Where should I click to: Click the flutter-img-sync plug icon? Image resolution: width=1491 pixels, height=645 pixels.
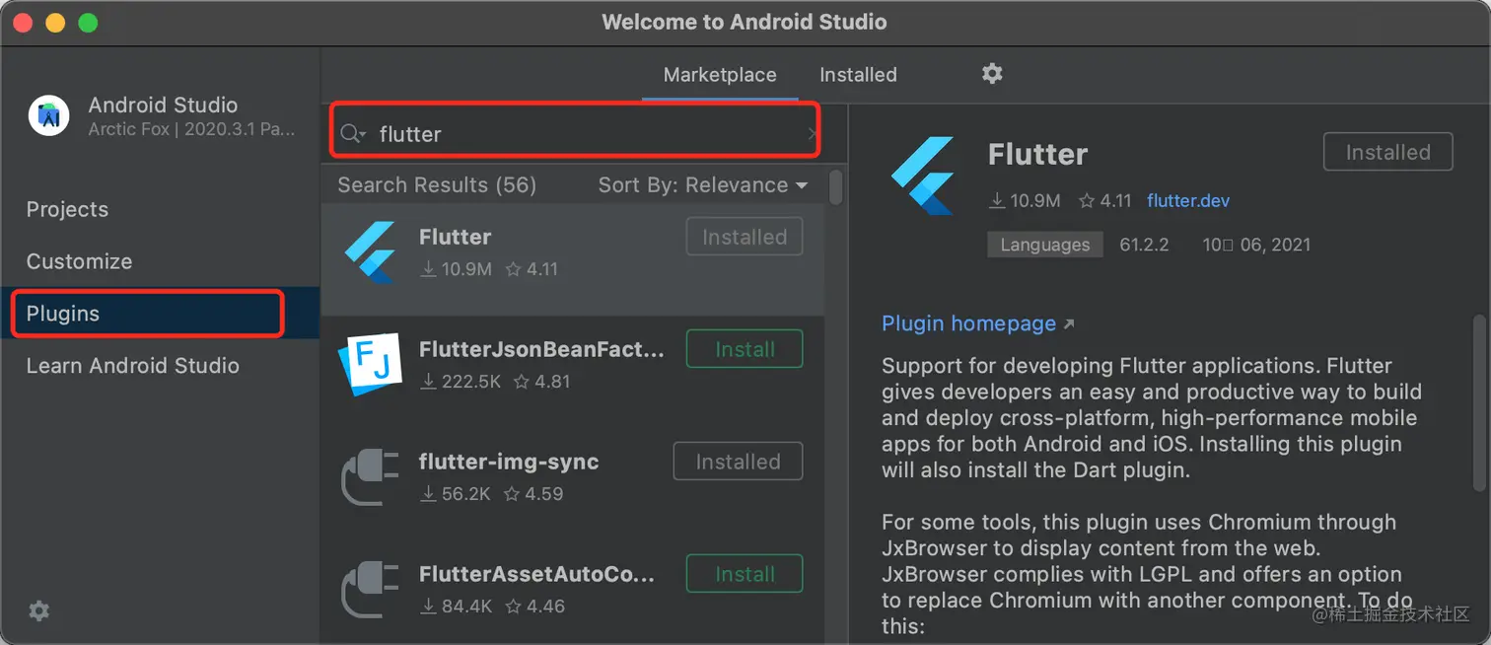point(370,477)
